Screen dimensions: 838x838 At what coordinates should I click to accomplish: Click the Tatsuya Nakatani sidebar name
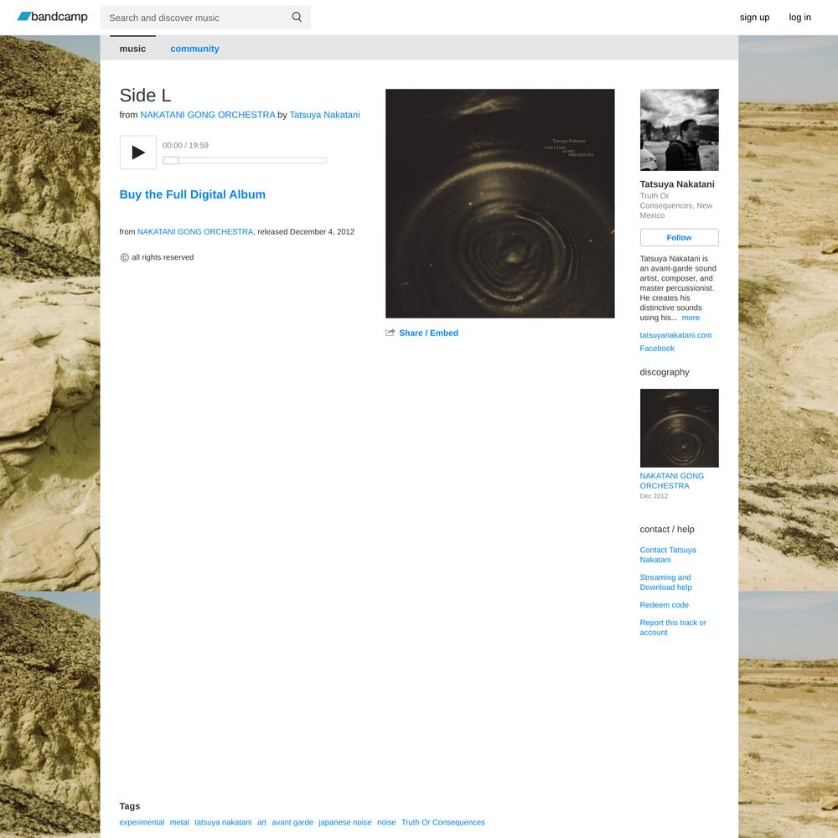[676, 184]
